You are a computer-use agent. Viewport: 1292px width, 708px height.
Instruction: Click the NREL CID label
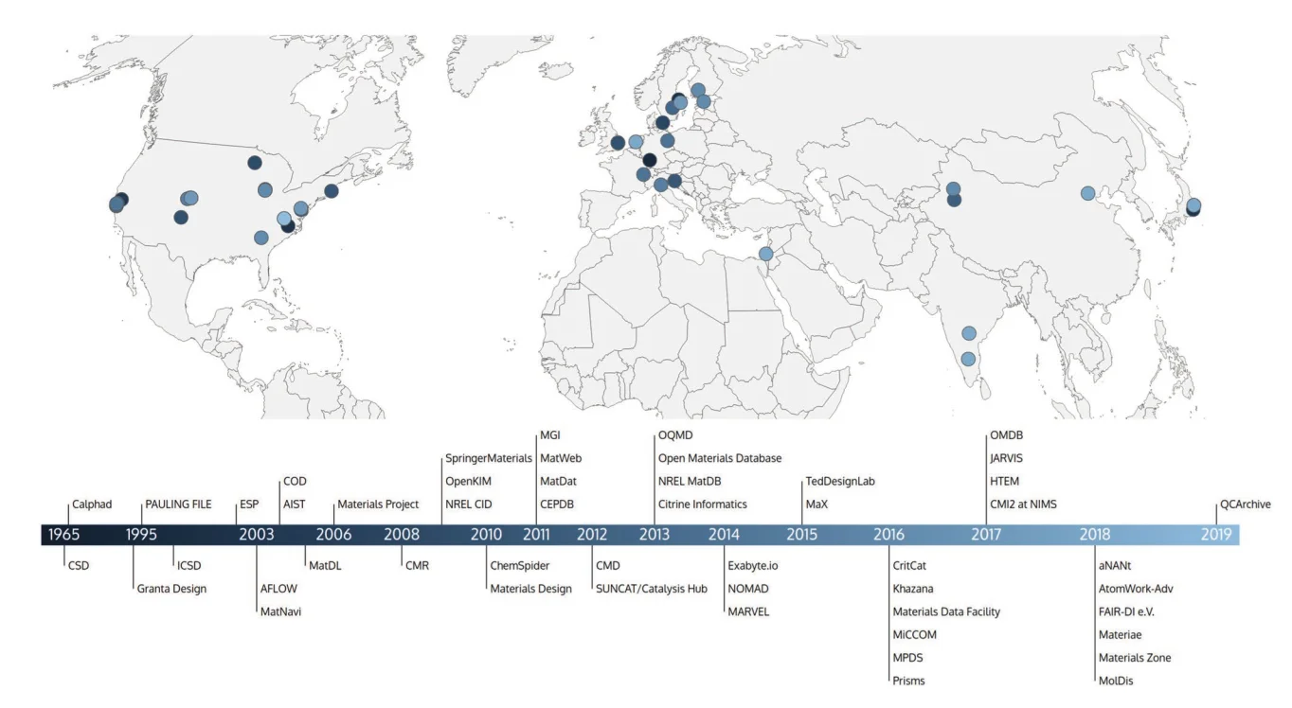tap(469, 504)
